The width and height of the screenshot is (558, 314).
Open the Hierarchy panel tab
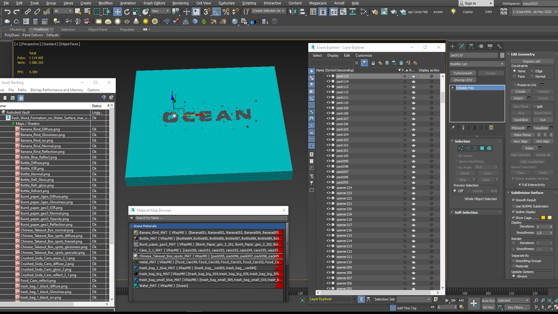tap(471, 46)
